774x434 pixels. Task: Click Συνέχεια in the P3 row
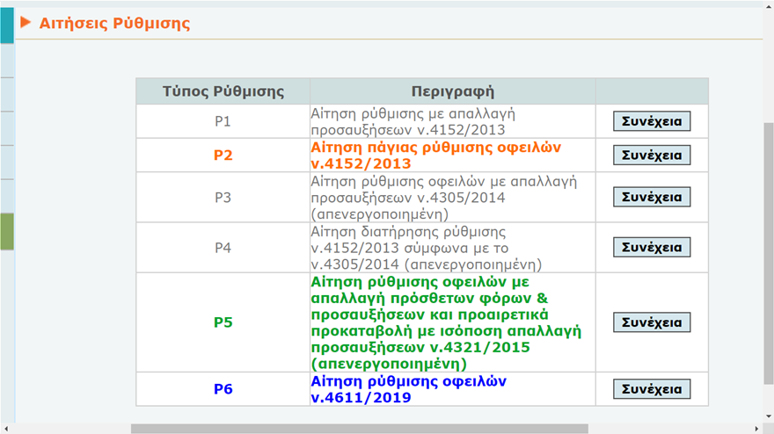coord(652,197)
